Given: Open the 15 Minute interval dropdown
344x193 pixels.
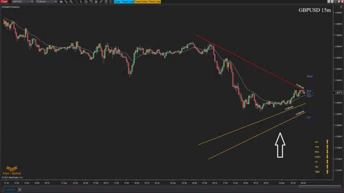Looking at the screenshot, I should click(x=46, y=1).
